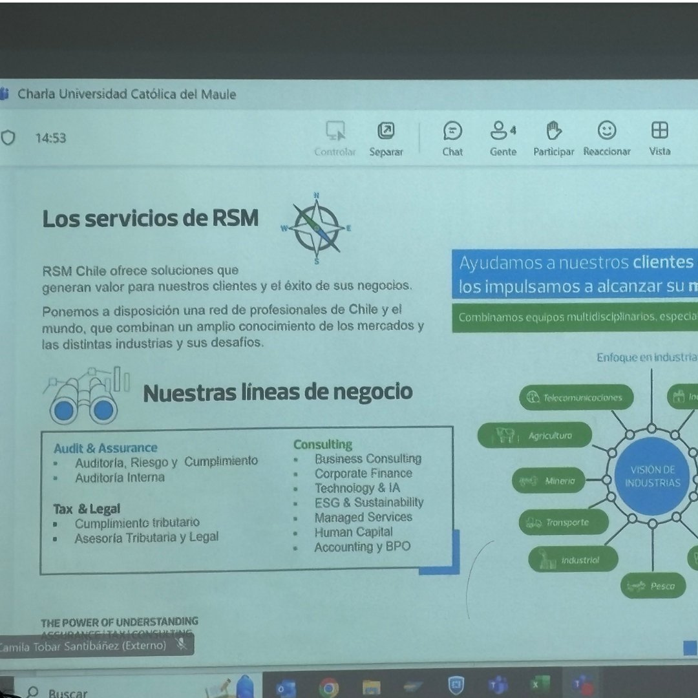Viewport: 698px width, 698px height.
Task: Toggle Camila Tobar's muted microphone indicator
Action: (183, 645)
